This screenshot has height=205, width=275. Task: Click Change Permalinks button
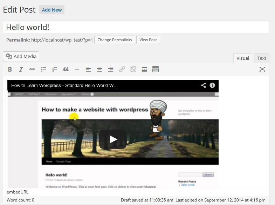(x=115, y=40)
